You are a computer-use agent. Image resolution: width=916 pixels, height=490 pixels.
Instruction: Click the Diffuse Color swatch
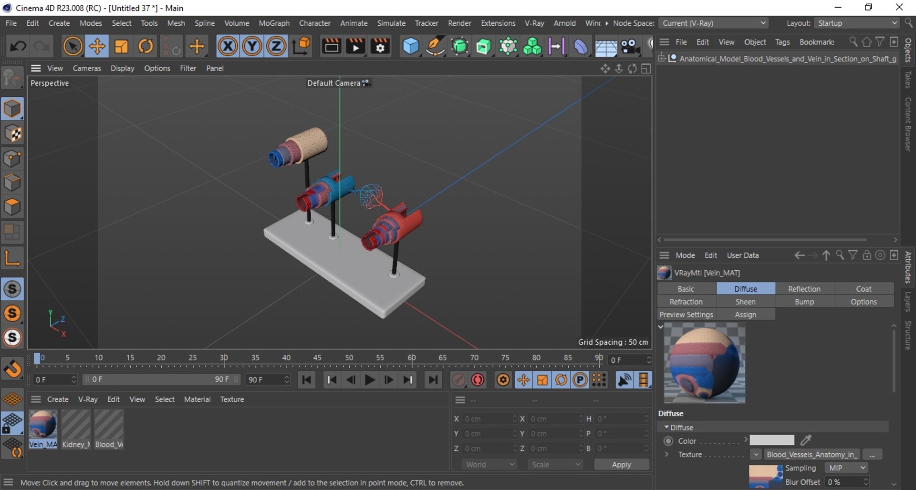pos(771,440)
